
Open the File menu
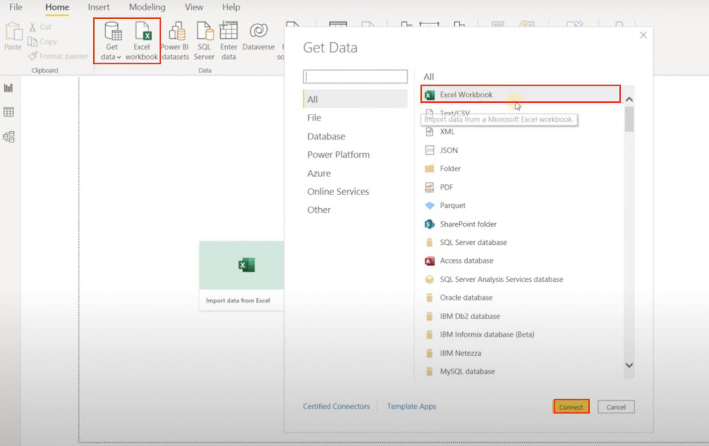(16, 7)
